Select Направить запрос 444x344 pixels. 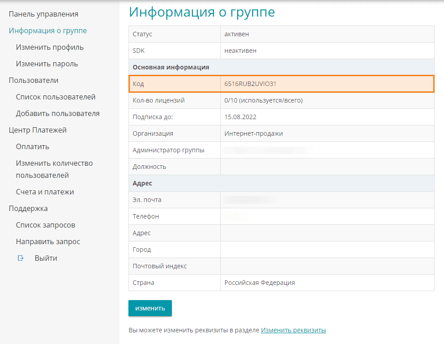click(48, 242)
